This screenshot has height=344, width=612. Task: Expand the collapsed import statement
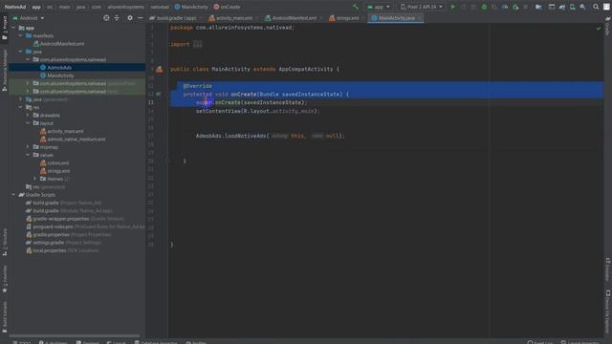point(198,45)
